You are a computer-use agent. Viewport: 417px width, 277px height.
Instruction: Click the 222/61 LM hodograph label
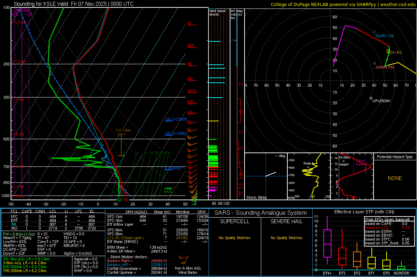384,36
